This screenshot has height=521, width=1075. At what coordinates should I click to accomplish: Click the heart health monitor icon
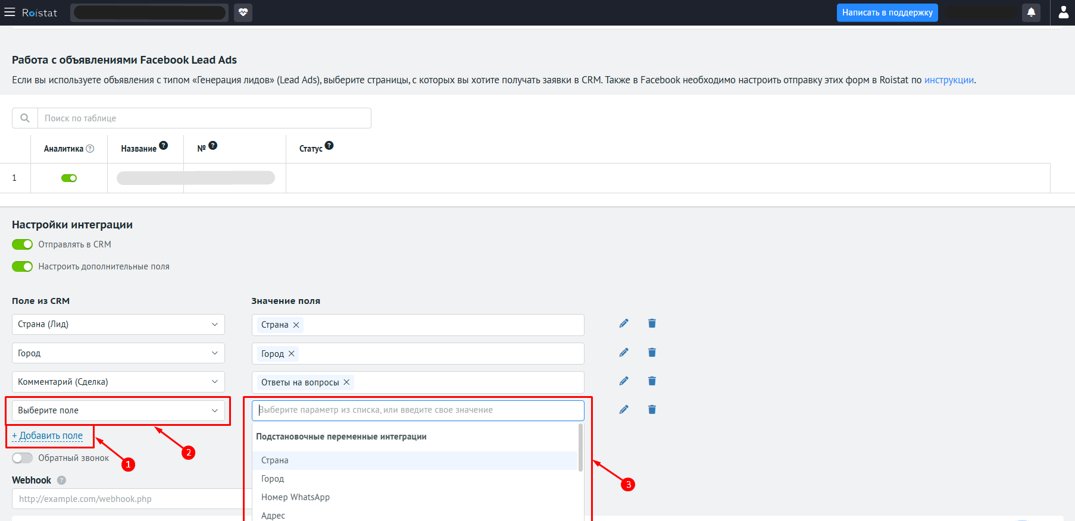(x=243, y=12)
